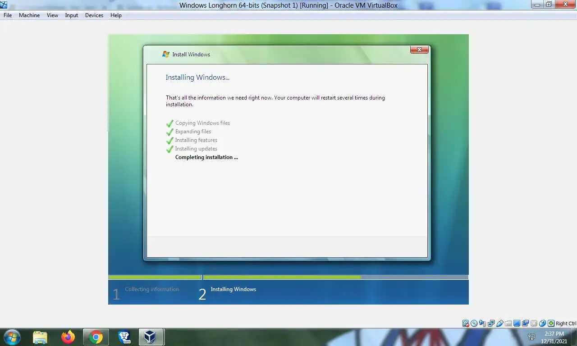577x346 pixels.
Task: Click the checkmark beside Installing updates
Action: pos(169,149)
